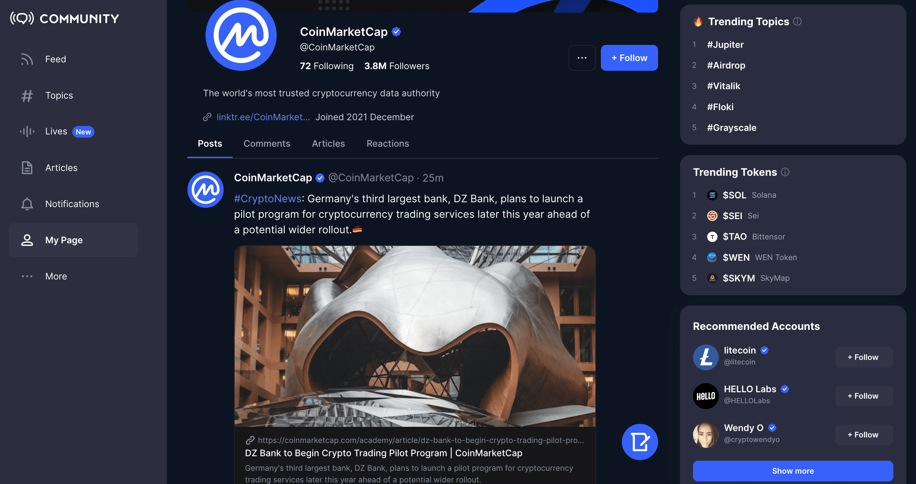Screen dimensions: 916x484
Task: Select the $SOL Solana trending token
Action: (742, 195)
